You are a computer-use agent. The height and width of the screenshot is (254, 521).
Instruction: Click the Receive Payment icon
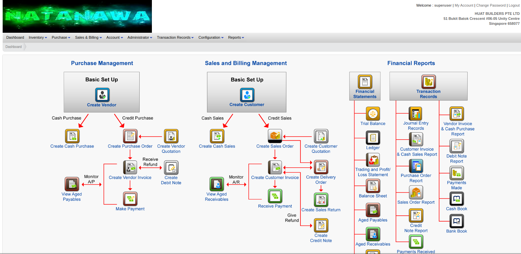[x=275, y=196]
